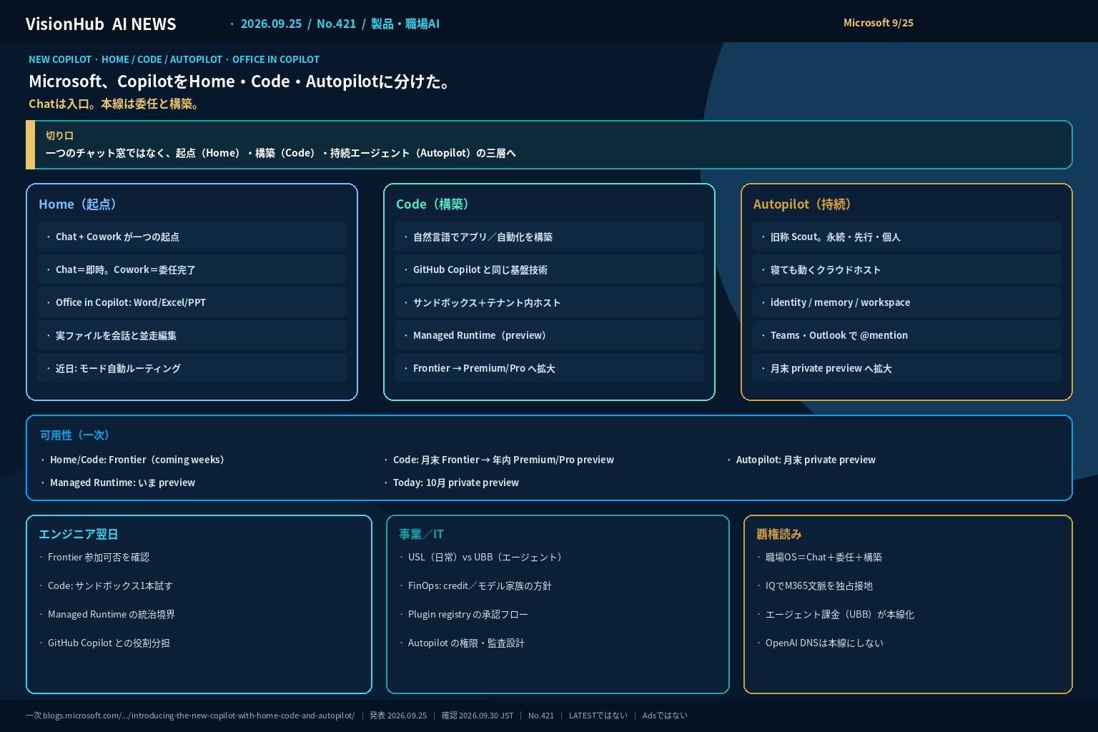Select row 'GitHub Copilot と同じ基盤技術'
Image resolution: width=1098 pixels, height=732 pixels.
(x=549, y=269)
